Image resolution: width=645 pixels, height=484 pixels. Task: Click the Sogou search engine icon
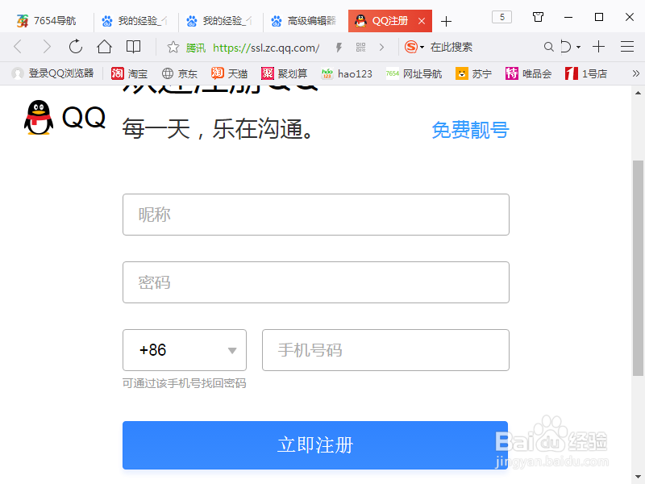point(411,47)
